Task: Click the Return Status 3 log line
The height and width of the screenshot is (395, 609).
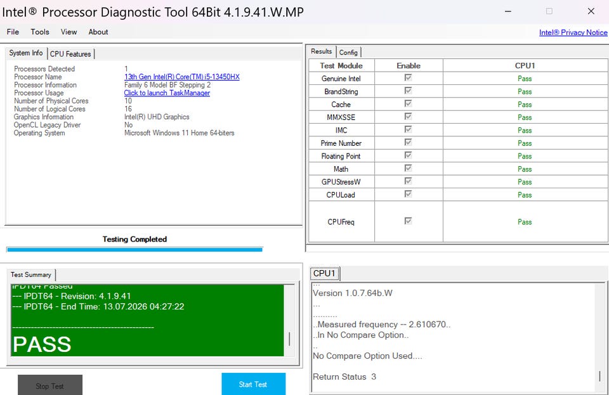Action: tap(344, 377)
